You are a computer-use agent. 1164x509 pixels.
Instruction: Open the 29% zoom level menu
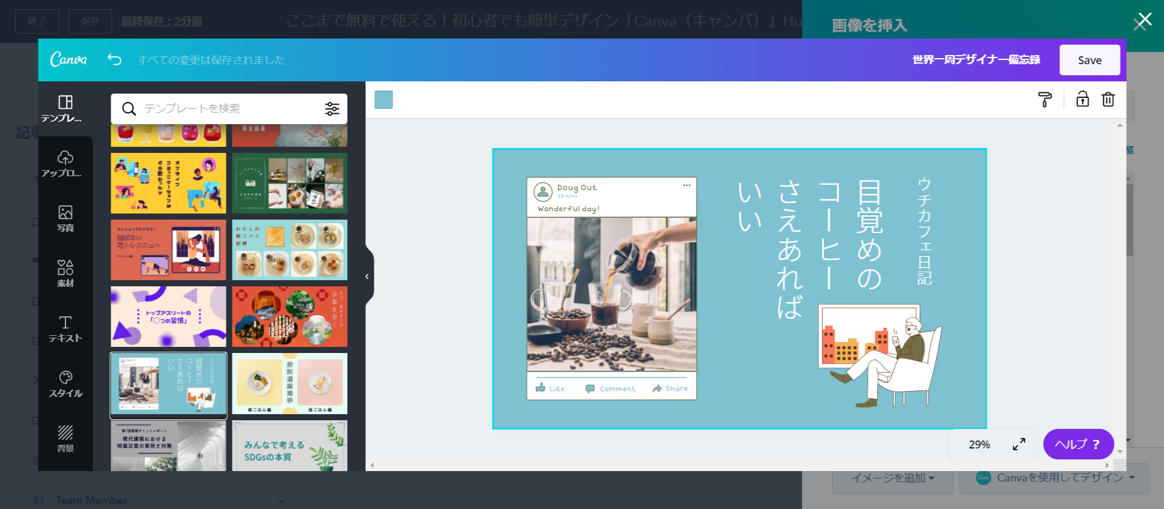979,445
